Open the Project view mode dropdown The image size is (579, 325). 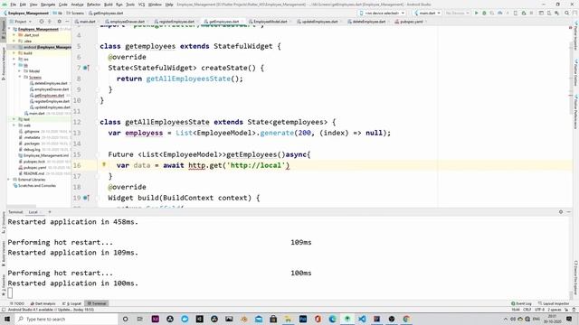coord(21,22)
